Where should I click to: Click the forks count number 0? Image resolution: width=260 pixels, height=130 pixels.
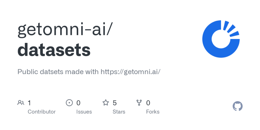click(x=148, y=103)
